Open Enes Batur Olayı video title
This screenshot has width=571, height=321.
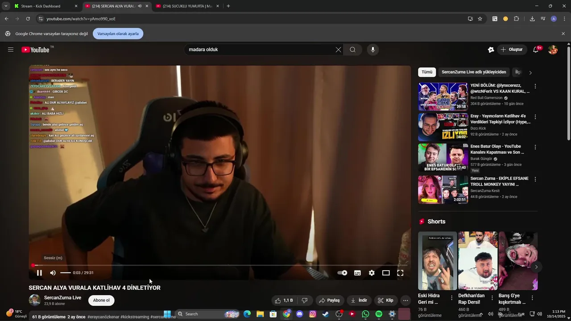[497, 149]
